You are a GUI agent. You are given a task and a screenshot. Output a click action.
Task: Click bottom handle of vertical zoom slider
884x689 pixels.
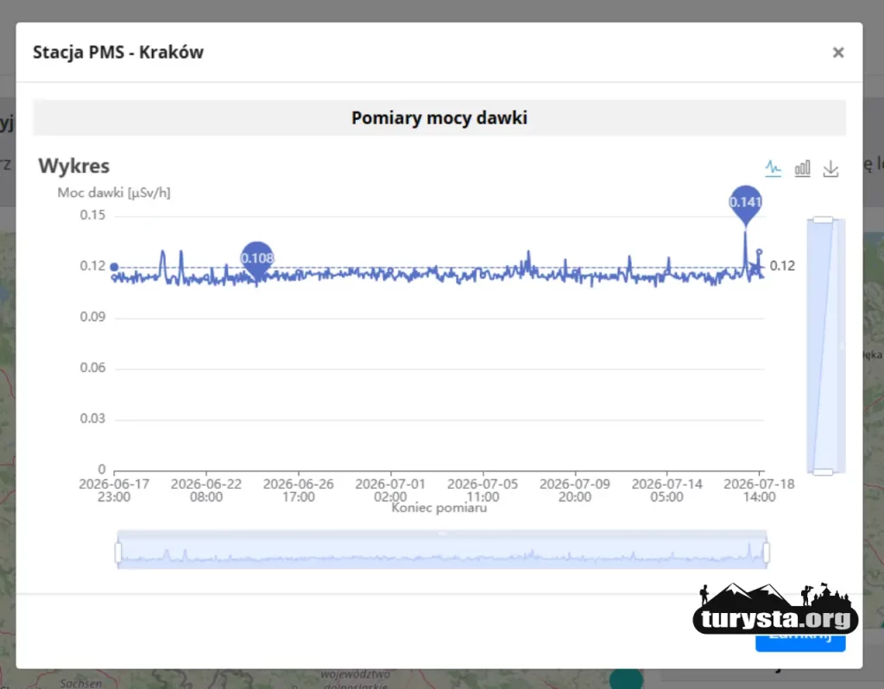pyautogui.click(x=823, y=472)
